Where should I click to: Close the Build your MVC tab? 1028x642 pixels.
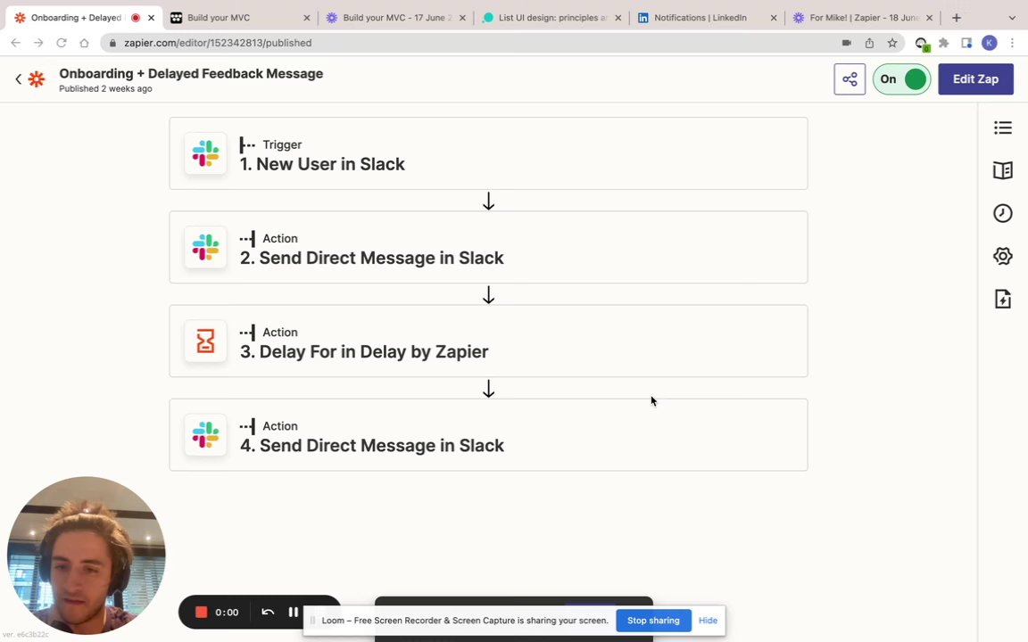(x=307, y=18)
